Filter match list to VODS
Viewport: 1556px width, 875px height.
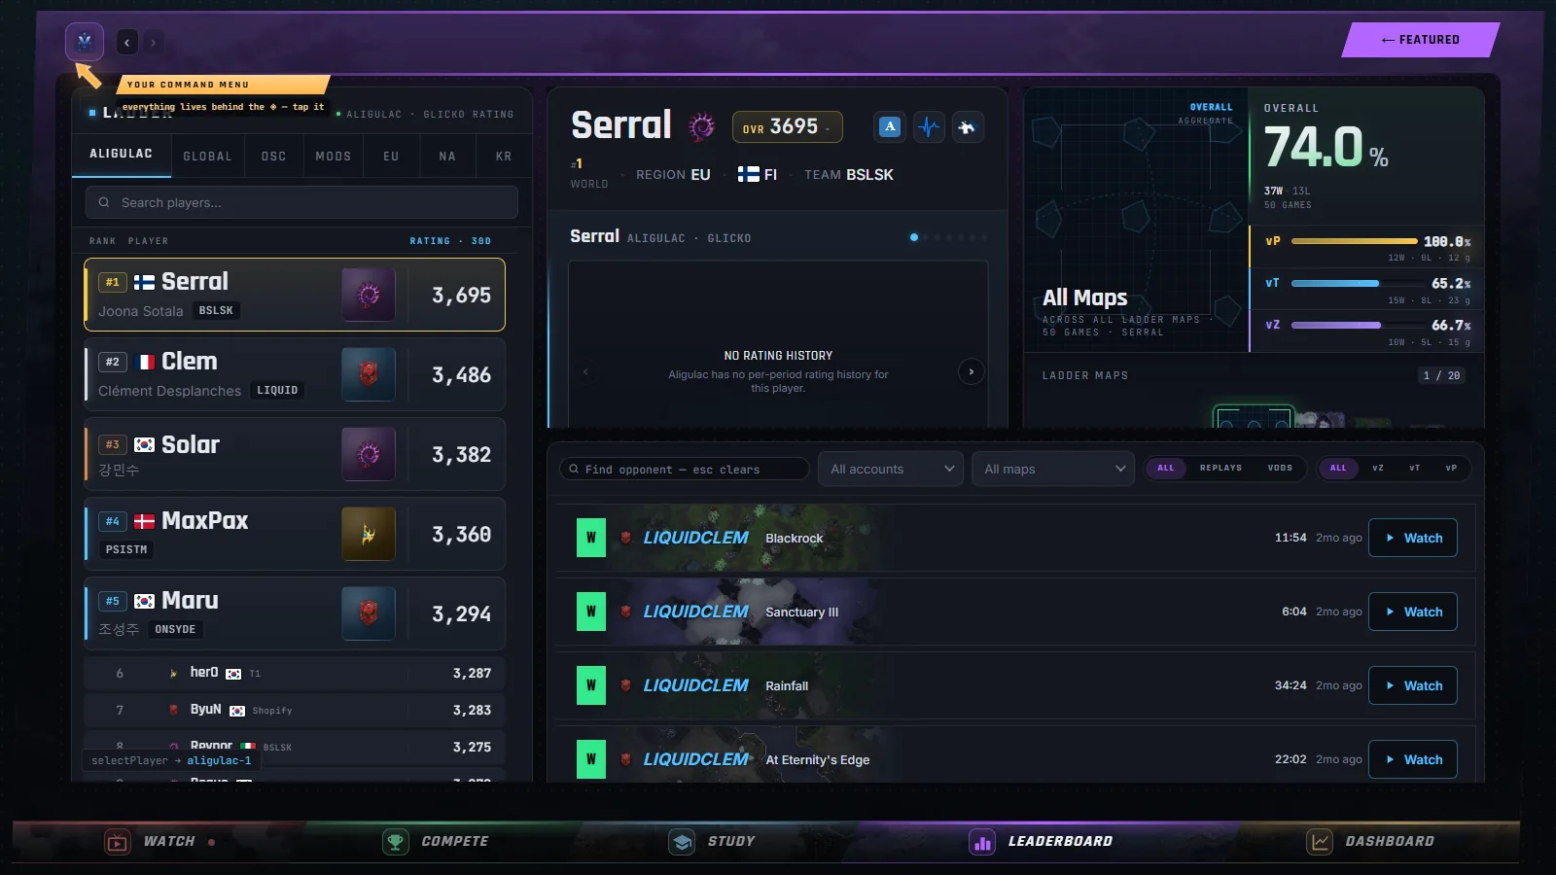(1280, 469)
